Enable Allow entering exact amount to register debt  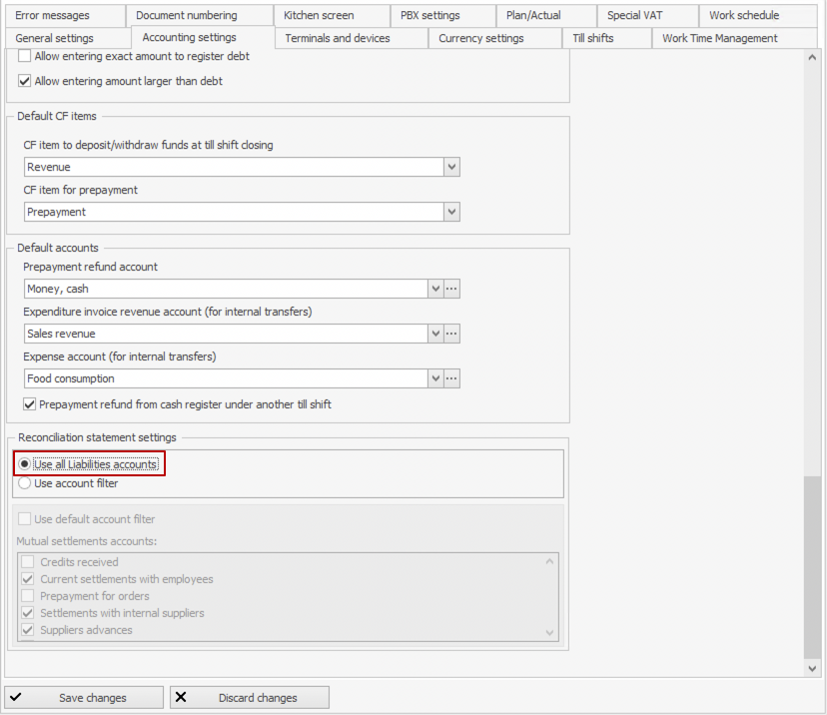pos(25,57)
